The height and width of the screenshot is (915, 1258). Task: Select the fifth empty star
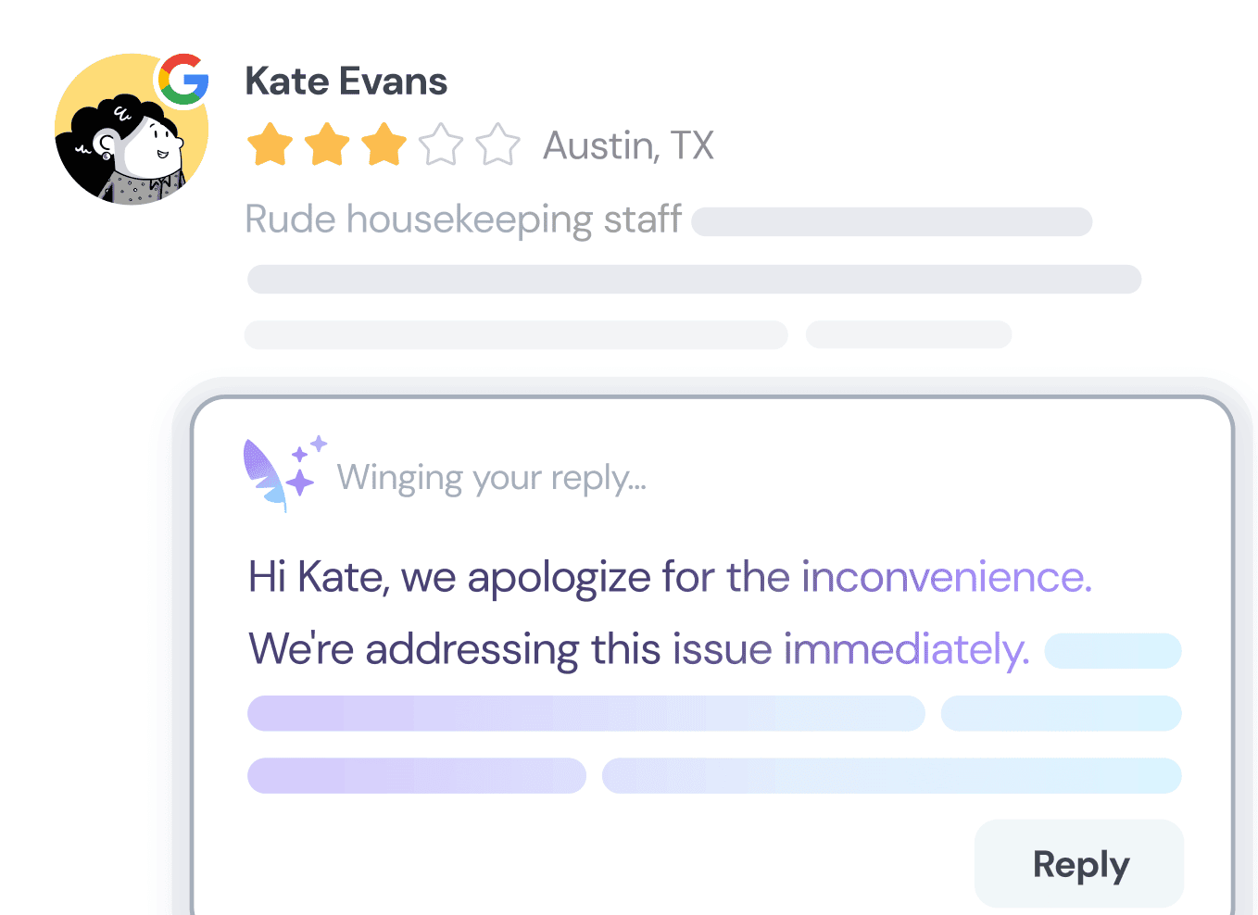[x=498, y=145]
